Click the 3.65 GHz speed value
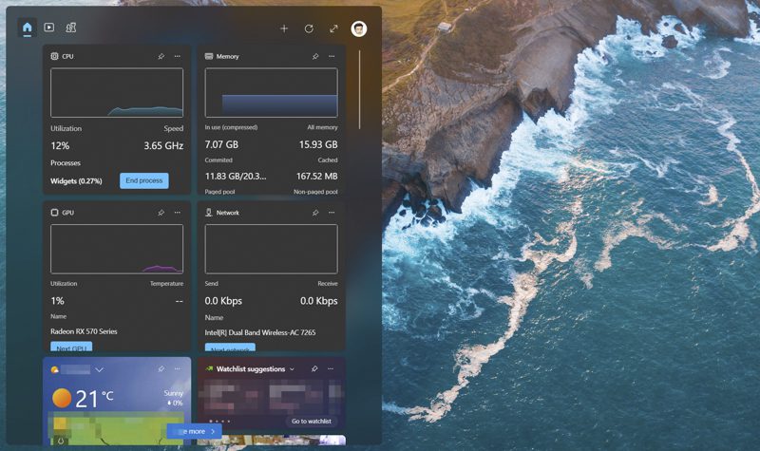Screen dimensions: 760x451 pos(163,145)
